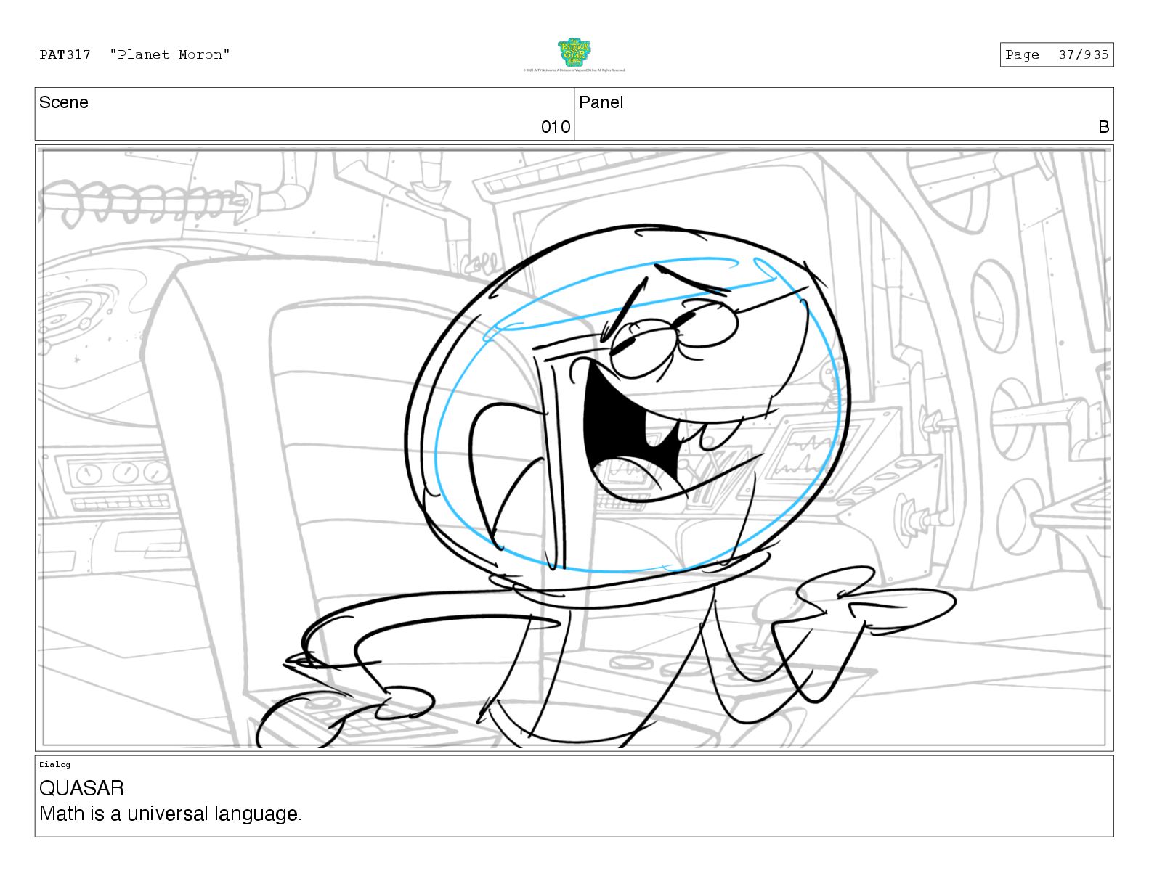1149x889 pixels.
Task: Click the Patrick Star Show logo
Action: coord(574,52)
